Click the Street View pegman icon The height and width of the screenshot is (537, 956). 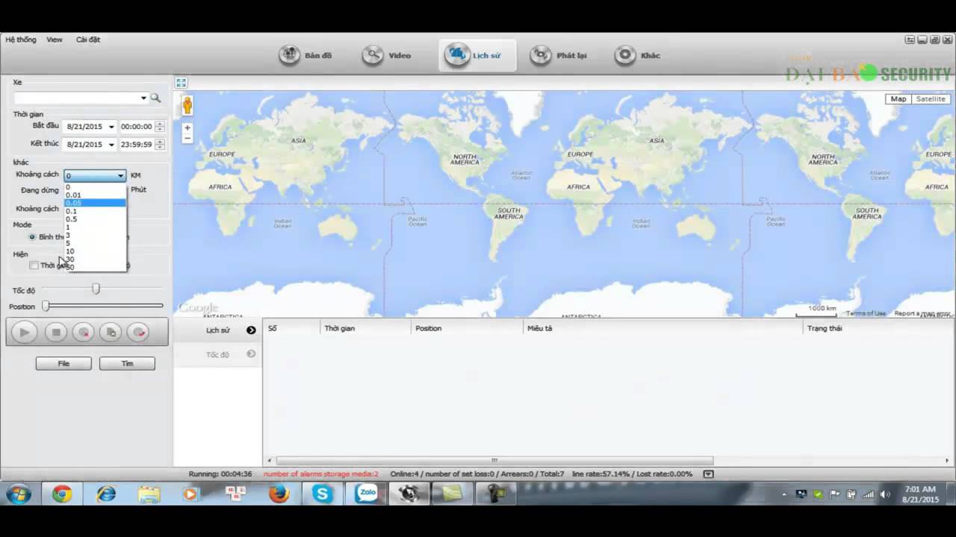pyautogui.click(x=187, y=106)
